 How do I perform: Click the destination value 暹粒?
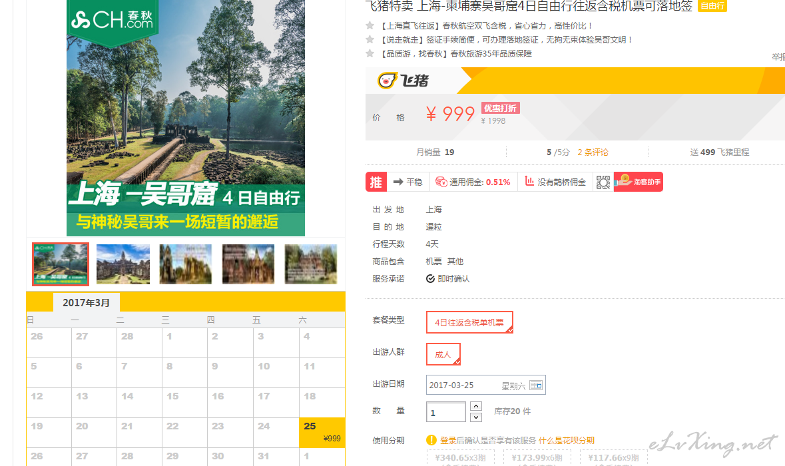pos(434,227)
